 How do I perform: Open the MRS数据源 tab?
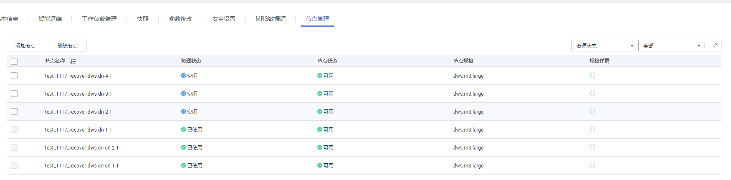coord(271,19)
